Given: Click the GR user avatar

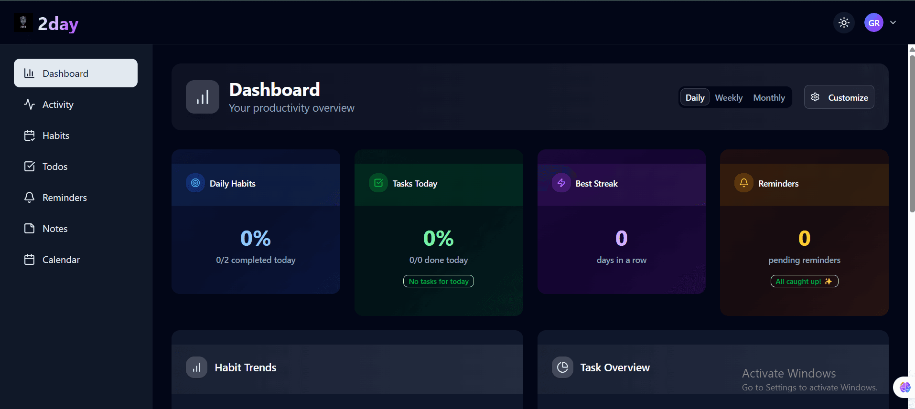Looking at the screenshot, I should (x=873, y=22).
